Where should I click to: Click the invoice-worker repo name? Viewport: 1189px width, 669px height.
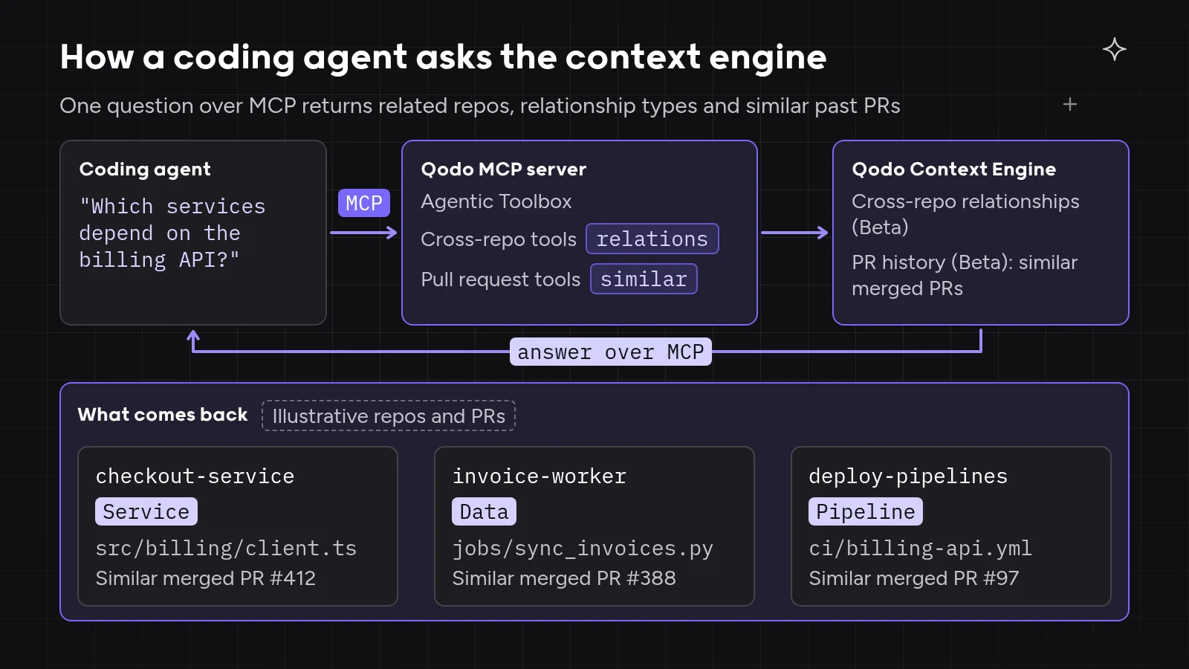540,476
